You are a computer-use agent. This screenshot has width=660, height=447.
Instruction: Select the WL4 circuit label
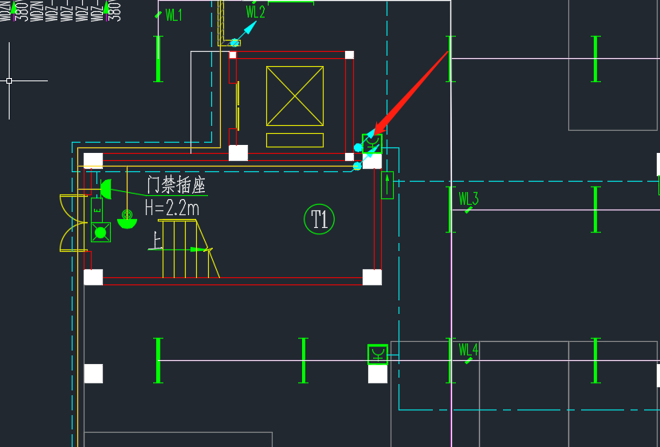469,350
